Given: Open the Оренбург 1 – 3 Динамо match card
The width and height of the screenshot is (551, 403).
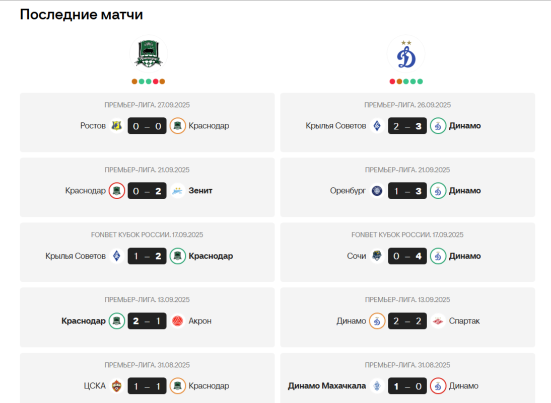Looking at the screenshot, I should click(x=407, y=187).
